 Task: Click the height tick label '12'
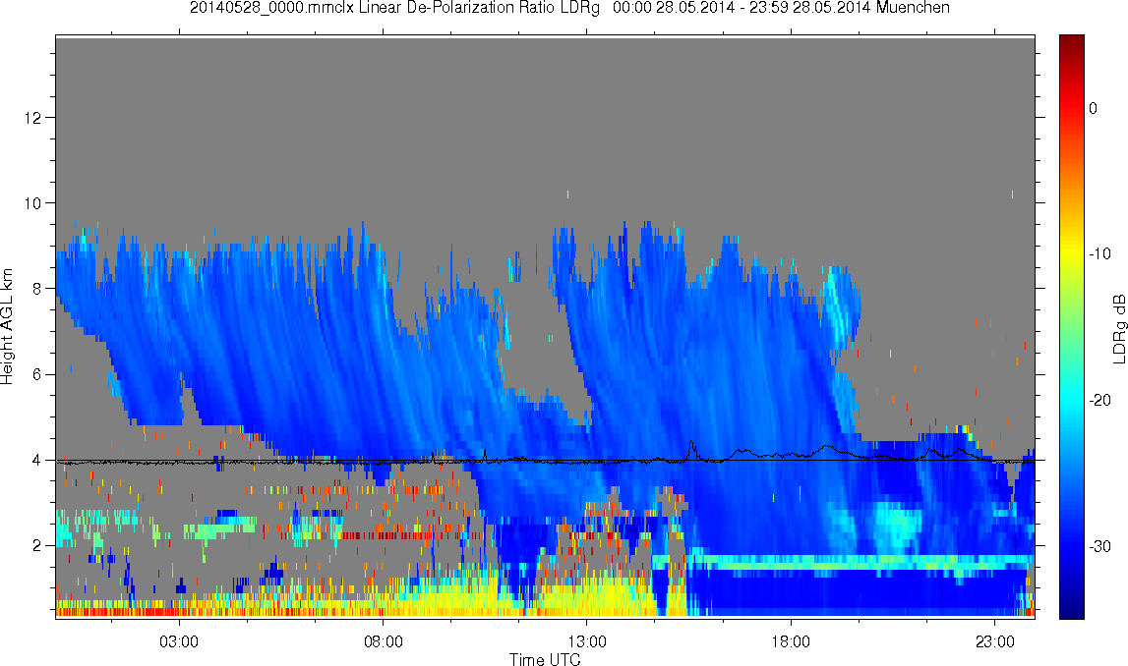click(x=33, y=117)
